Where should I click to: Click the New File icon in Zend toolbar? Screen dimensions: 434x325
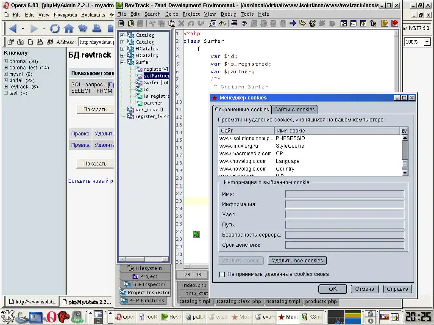click(121, 23)
